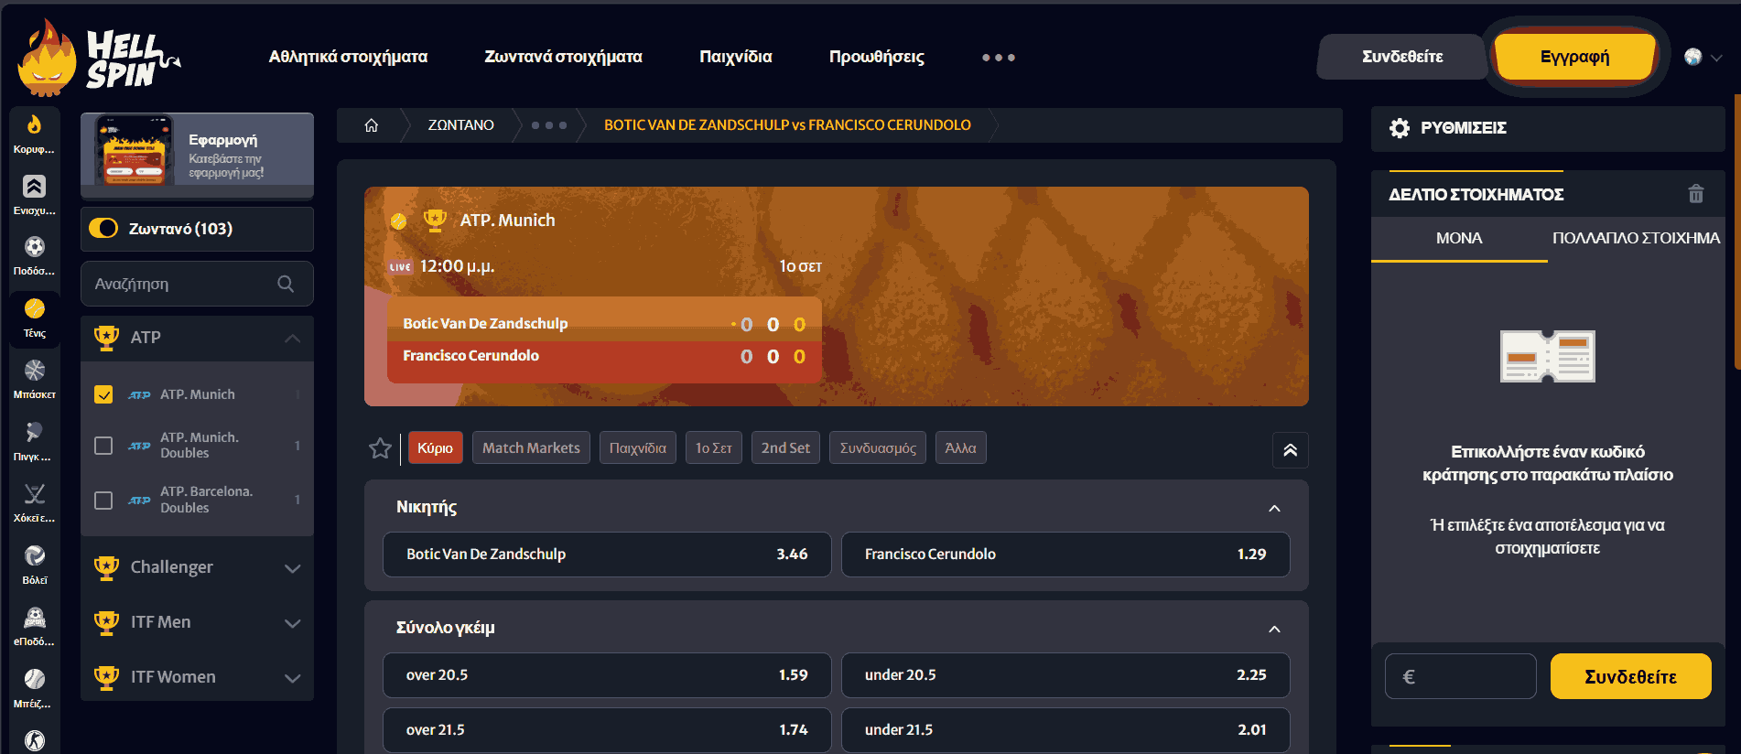Switch to ΠΟΛΛΑΠΛΟ ΣΤΟΙΧΗΜΑ tab
Image resolution: width=1741 pixels, height=754 pixels.
coord(1636,238)
